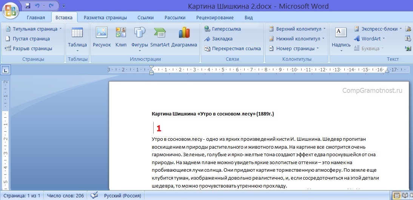Open the Разметка страницы tab
This screenshot has height=200, width=413.
click(x=105, y=18)
